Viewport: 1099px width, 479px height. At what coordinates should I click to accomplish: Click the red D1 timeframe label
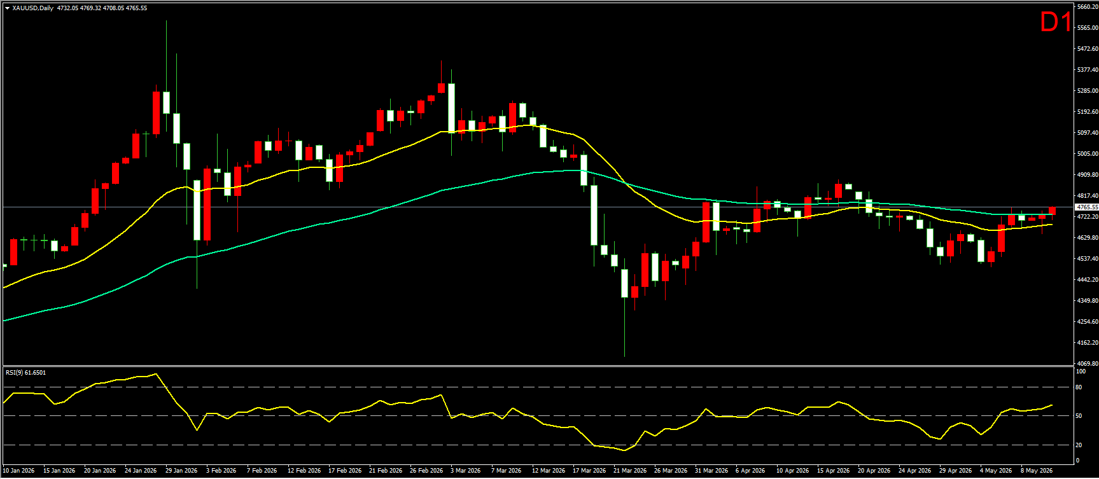pos(1055,22)
